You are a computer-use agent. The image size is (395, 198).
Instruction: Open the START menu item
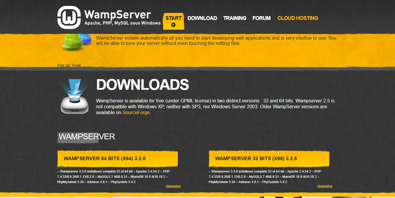pos(174,18)
